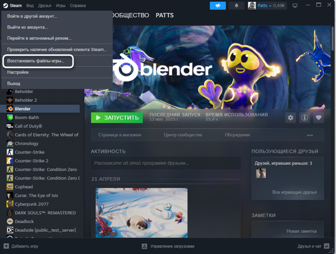Select Call of Duty in the library list
The height and width of the screenshot is (254, 336).
(x=40, y=126)
